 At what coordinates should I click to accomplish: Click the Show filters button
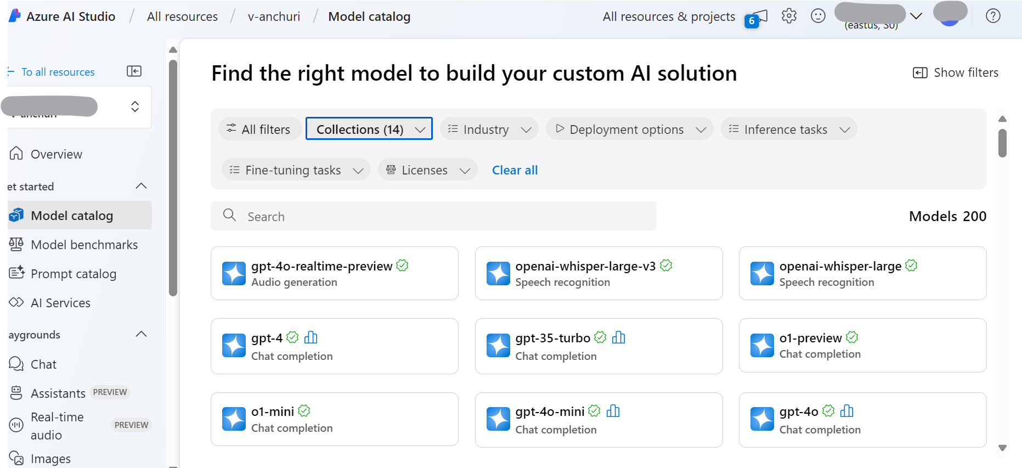[x=955, y=72]
